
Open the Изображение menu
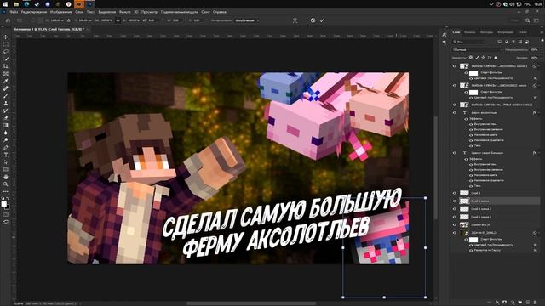point(60,12)
